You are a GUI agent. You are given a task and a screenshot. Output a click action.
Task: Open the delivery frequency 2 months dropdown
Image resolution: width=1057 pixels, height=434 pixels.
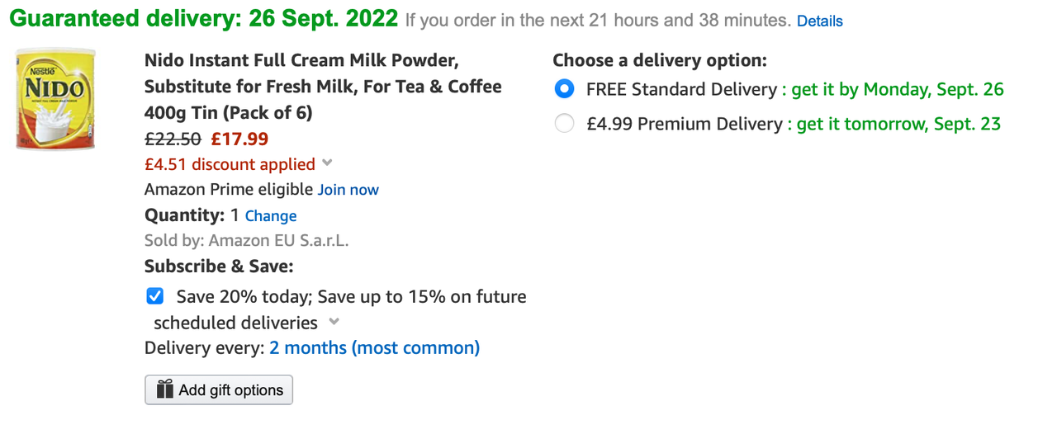pyautogui.click(x=374, y=347)
